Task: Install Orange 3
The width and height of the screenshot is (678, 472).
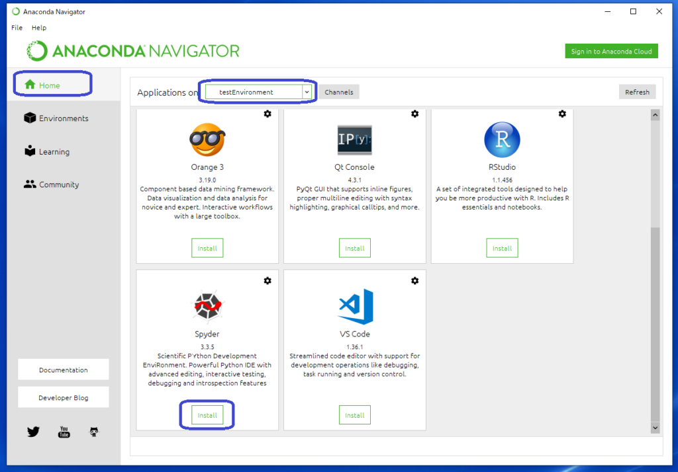Action: click(x=207, y=249)
